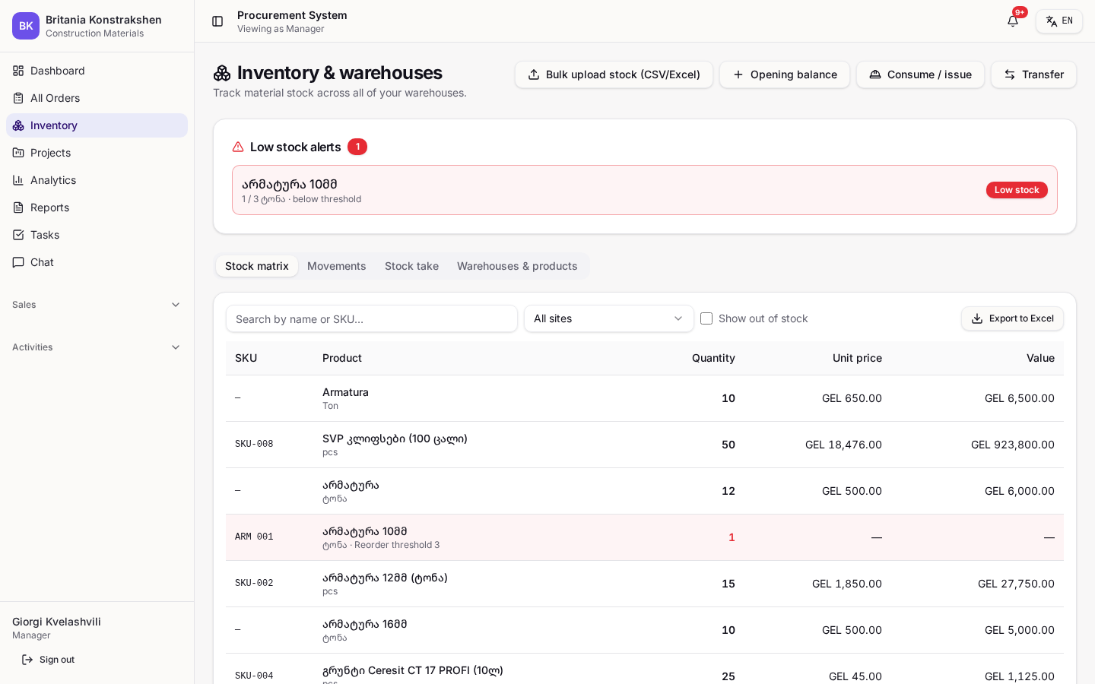Open the notifications bell

[1013, 21]
